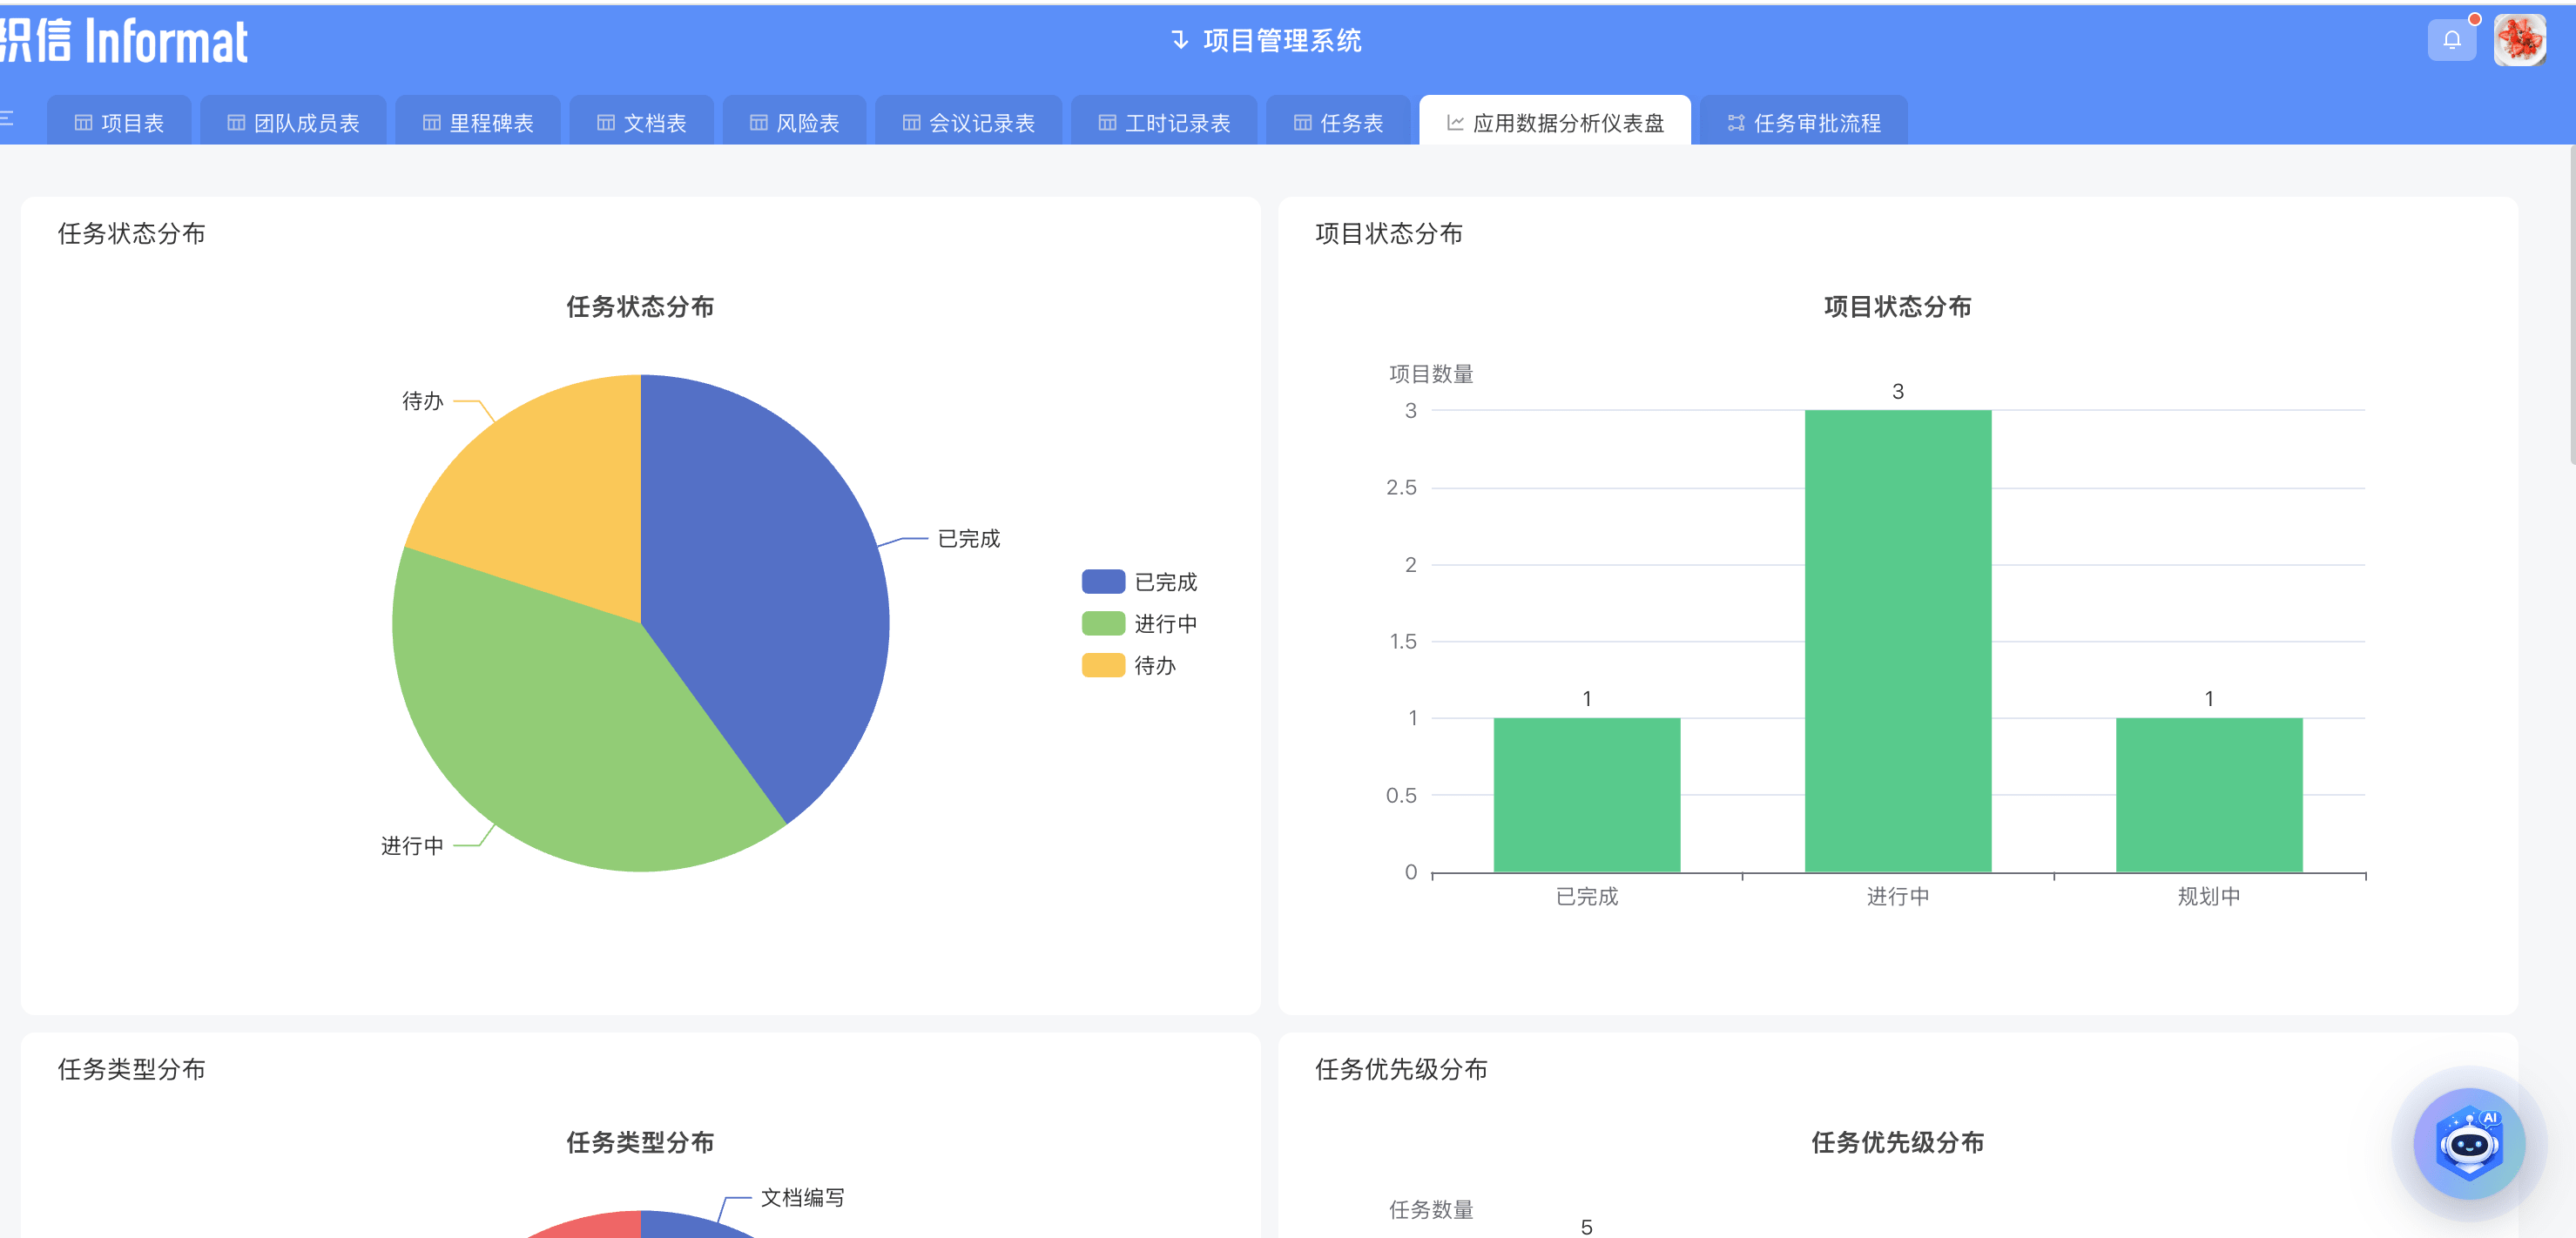Screen dimensions: 2576x1238
Task: Click the tallest 进行中 bar
Action: pyautogui.click(x=1897, y=641)
